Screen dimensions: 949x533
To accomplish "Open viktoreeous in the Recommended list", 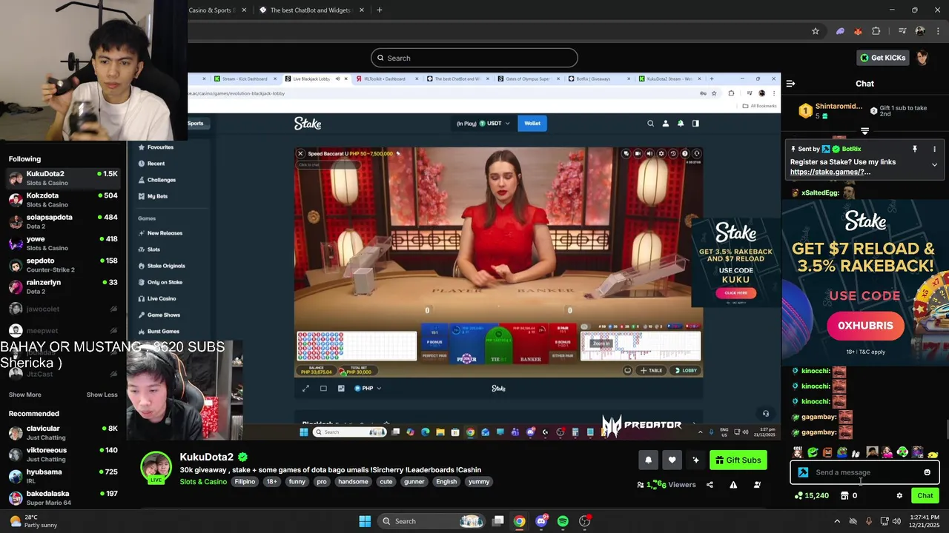I will 63,455.
